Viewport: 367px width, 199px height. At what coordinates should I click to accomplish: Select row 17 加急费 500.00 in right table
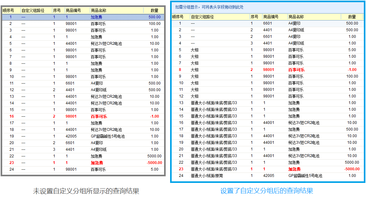pyautogui.click(x=268, y=129)
